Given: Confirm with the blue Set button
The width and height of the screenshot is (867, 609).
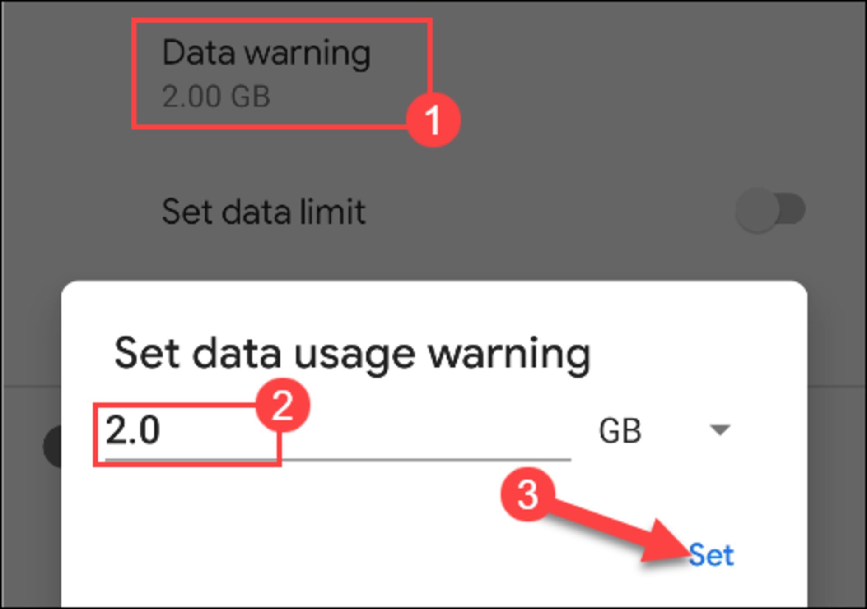Looking at the screenshot, I should tap(711, 554).
